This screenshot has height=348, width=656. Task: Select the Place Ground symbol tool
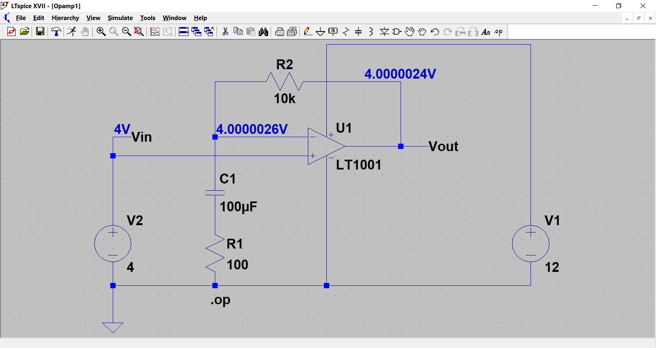click(x=321, y=32)
